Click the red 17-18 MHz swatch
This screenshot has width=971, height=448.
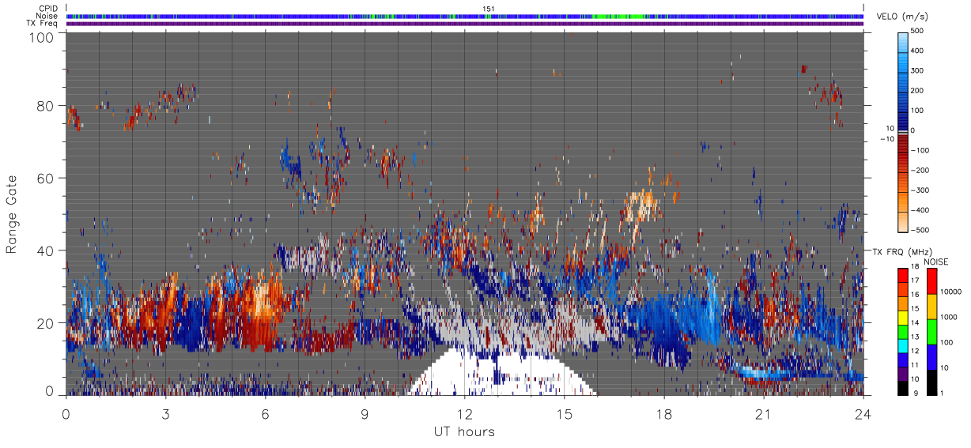903,276
